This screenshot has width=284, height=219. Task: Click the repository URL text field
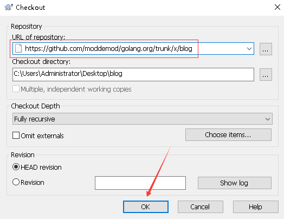(133, 49)
